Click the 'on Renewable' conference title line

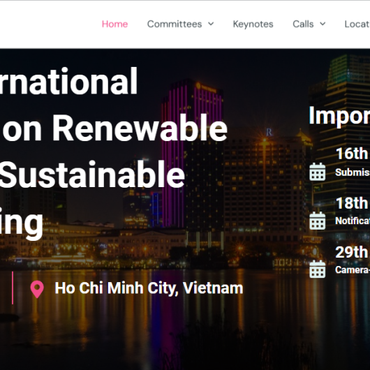[x=115, y=128]
